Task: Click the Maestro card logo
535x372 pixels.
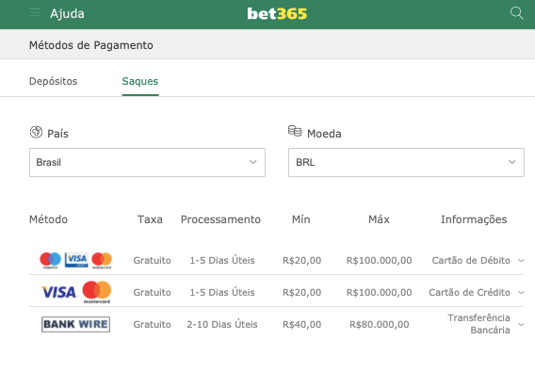Action: click(x=51, y=260)
